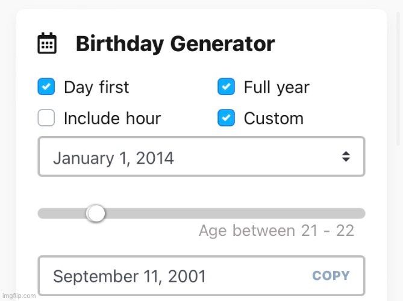The image size is (403, 301).
Task: Click the "Day first" label text
Action: click(x=96, y=87)
